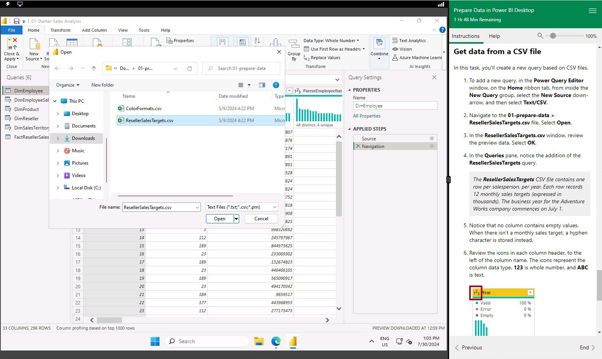
Task: Expand the Documents folder chevron
Action: click(x=58, y=126)
